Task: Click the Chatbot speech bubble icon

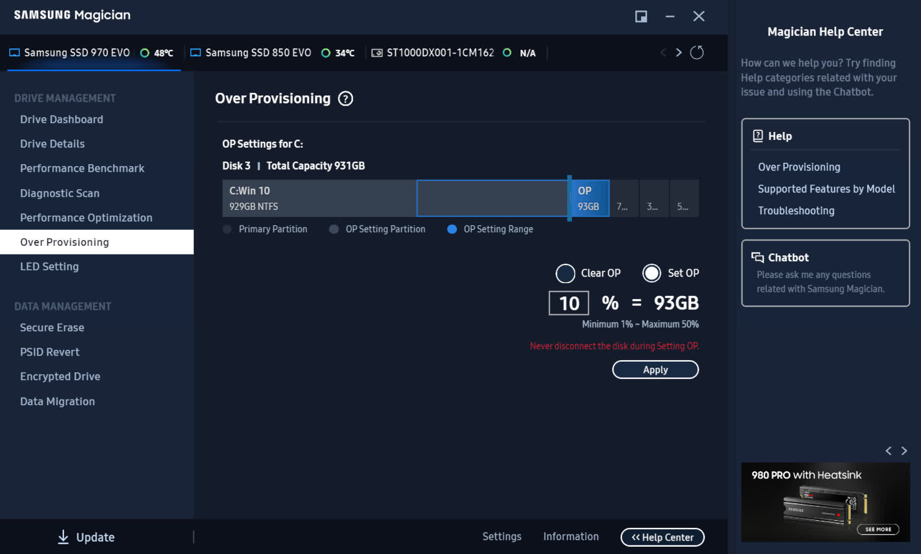Action: click(757, 257)
